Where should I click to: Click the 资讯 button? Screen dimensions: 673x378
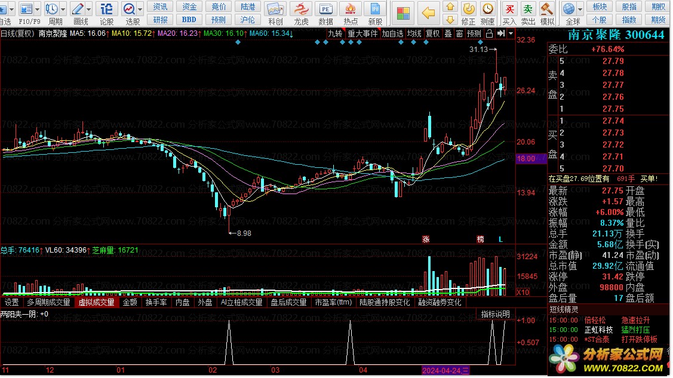(161, 7)
